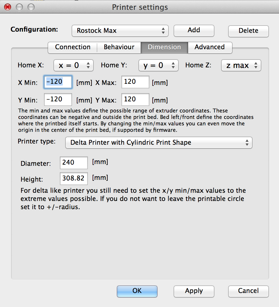
Task: Click the Add configuration button
Action: (194, 30)
